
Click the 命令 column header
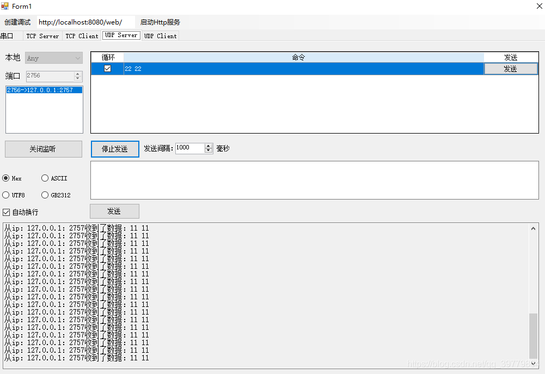pos(303,57)
